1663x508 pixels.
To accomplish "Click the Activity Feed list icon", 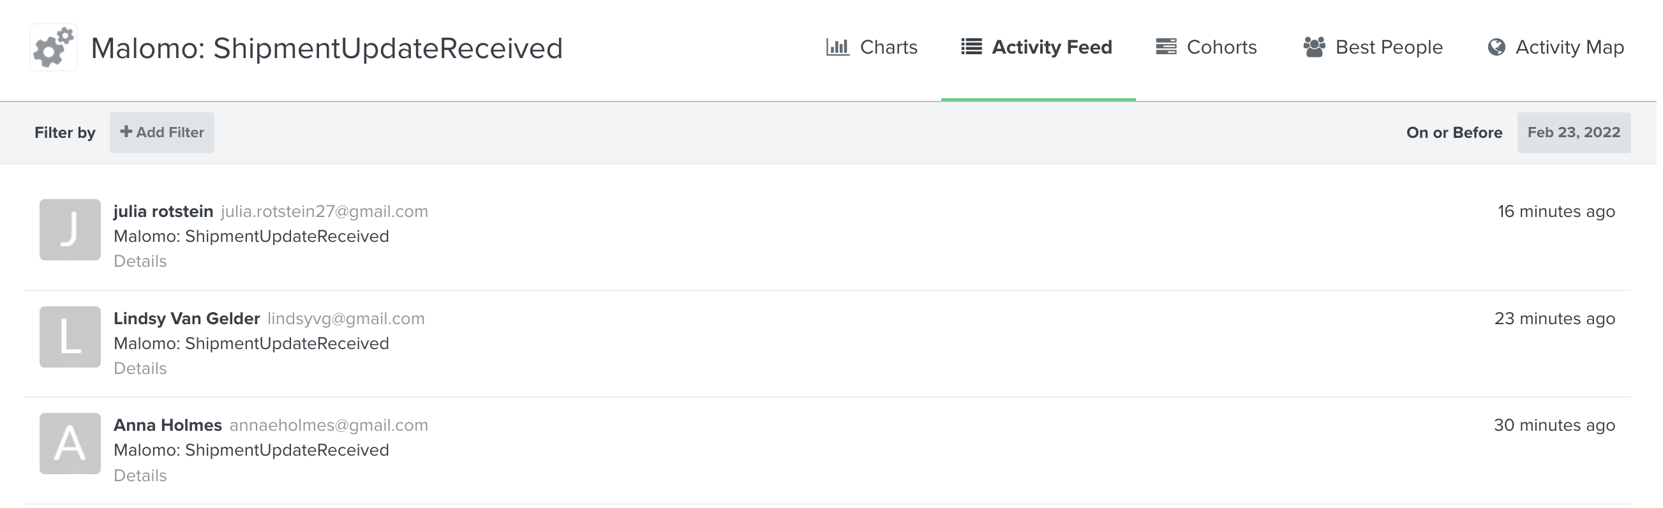I will 971,47.
